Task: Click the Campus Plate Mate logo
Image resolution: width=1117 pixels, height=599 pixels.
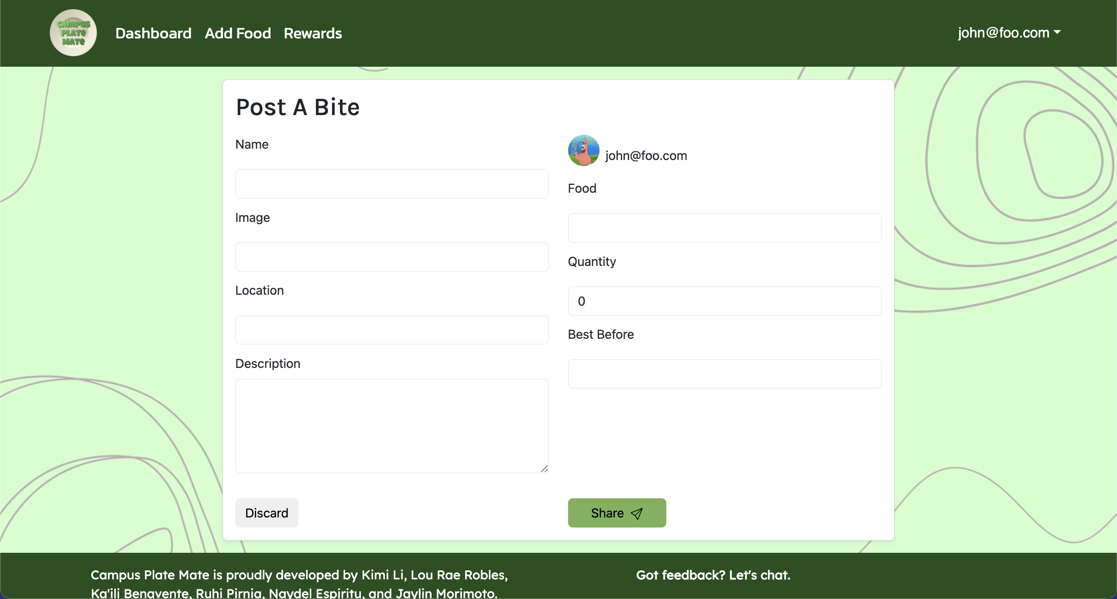Action: tap(73, 33)
